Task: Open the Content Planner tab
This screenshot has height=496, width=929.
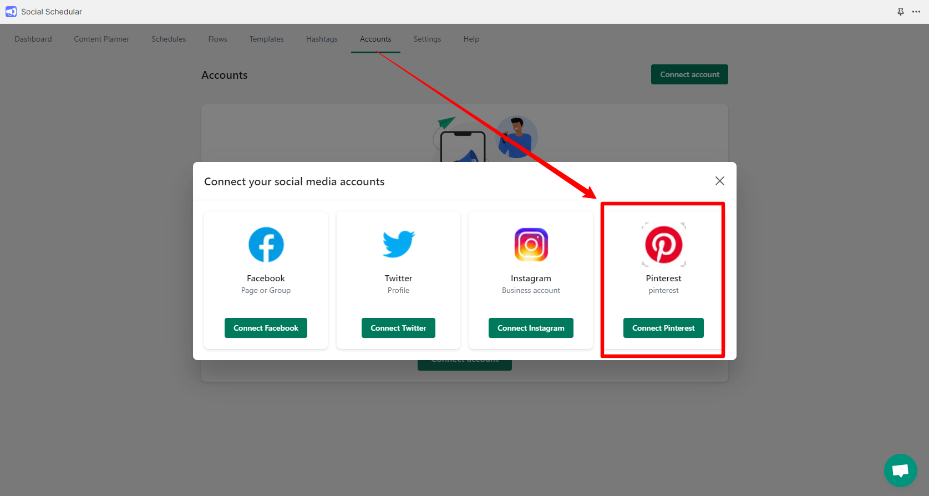Action: 101,39
